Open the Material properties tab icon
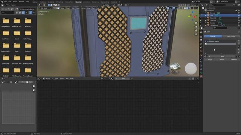 [201, 76]
